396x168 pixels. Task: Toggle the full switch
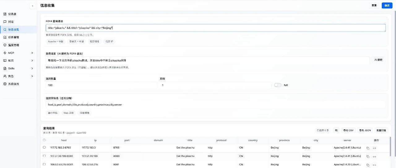tap(278, 85)
